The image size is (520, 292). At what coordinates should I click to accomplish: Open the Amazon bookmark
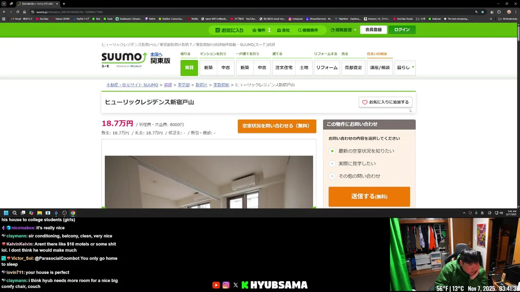pos(377,19)
